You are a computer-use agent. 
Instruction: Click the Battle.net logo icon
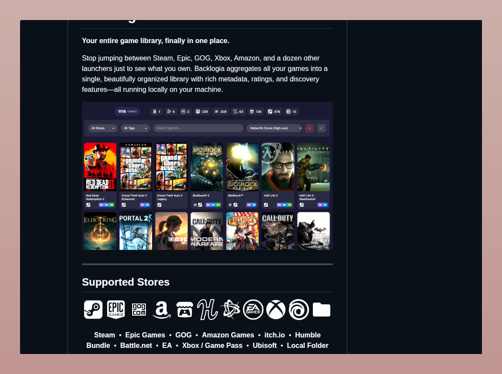pyautogui.click(x=231, y=310)
